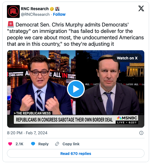Viewport: 152px width, 164px height.
Task: Click the tweet text about Chris Murphy
Action: [75, 34]
